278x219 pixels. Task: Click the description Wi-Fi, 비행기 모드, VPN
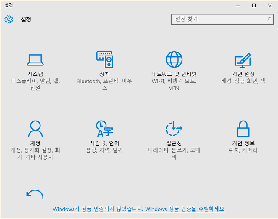point(174,84)
